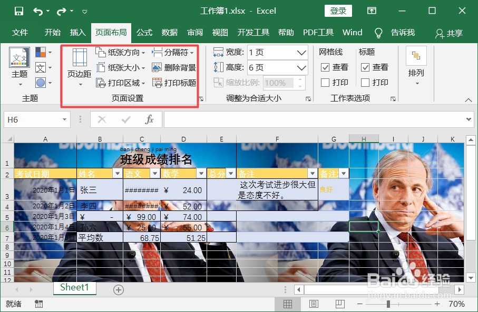Click 删除背景 to remove the background
Image resolution: width=478 pixels, height=312 pixels.
(174, 67)
